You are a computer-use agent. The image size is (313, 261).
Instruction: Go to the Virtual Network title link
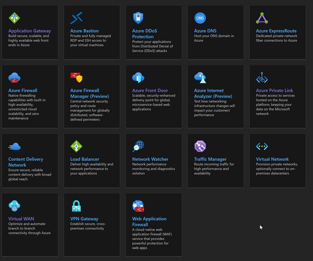(272, 159)
